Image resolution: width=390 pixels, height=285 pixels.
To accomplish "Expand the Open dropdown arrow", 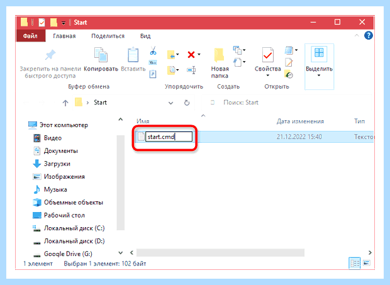I will point(296,50).
